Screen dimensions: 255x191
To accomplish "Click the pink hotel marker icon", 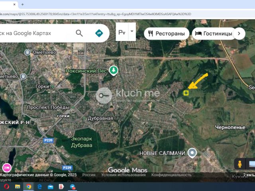I will coord(7,168).
